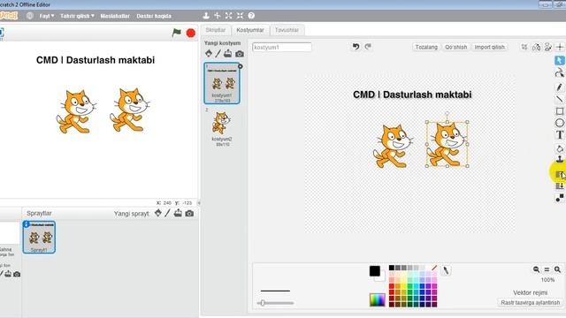Select the Pencil tool
566x318 pixels.
click(560, 87)
